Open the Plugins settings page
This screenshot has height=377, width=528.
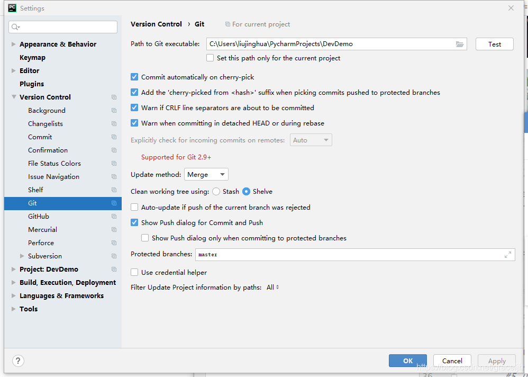point(32,84)
